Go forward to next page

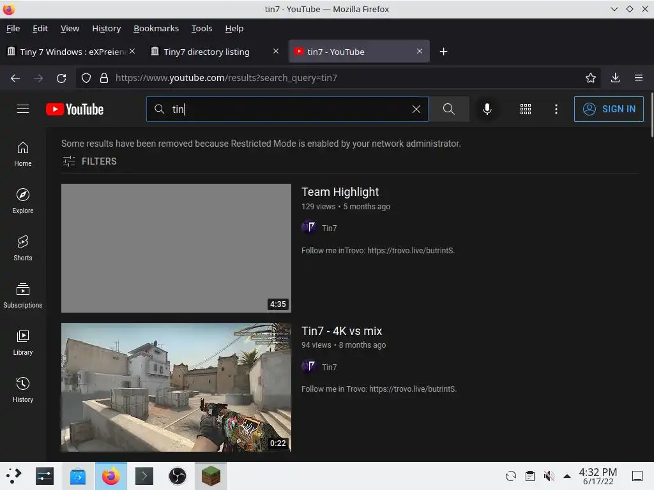coord(38,78)
